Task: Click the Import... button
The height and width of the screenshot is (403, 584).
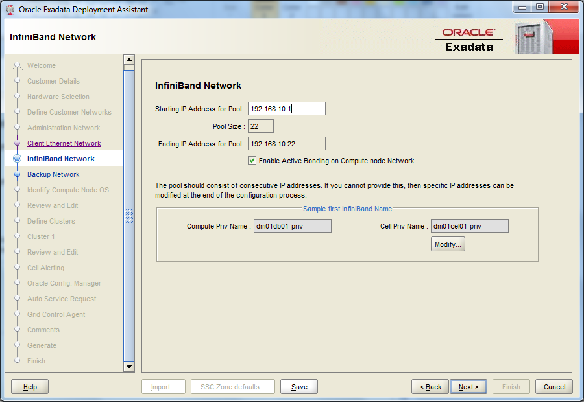Action: (x=164, y=387)
